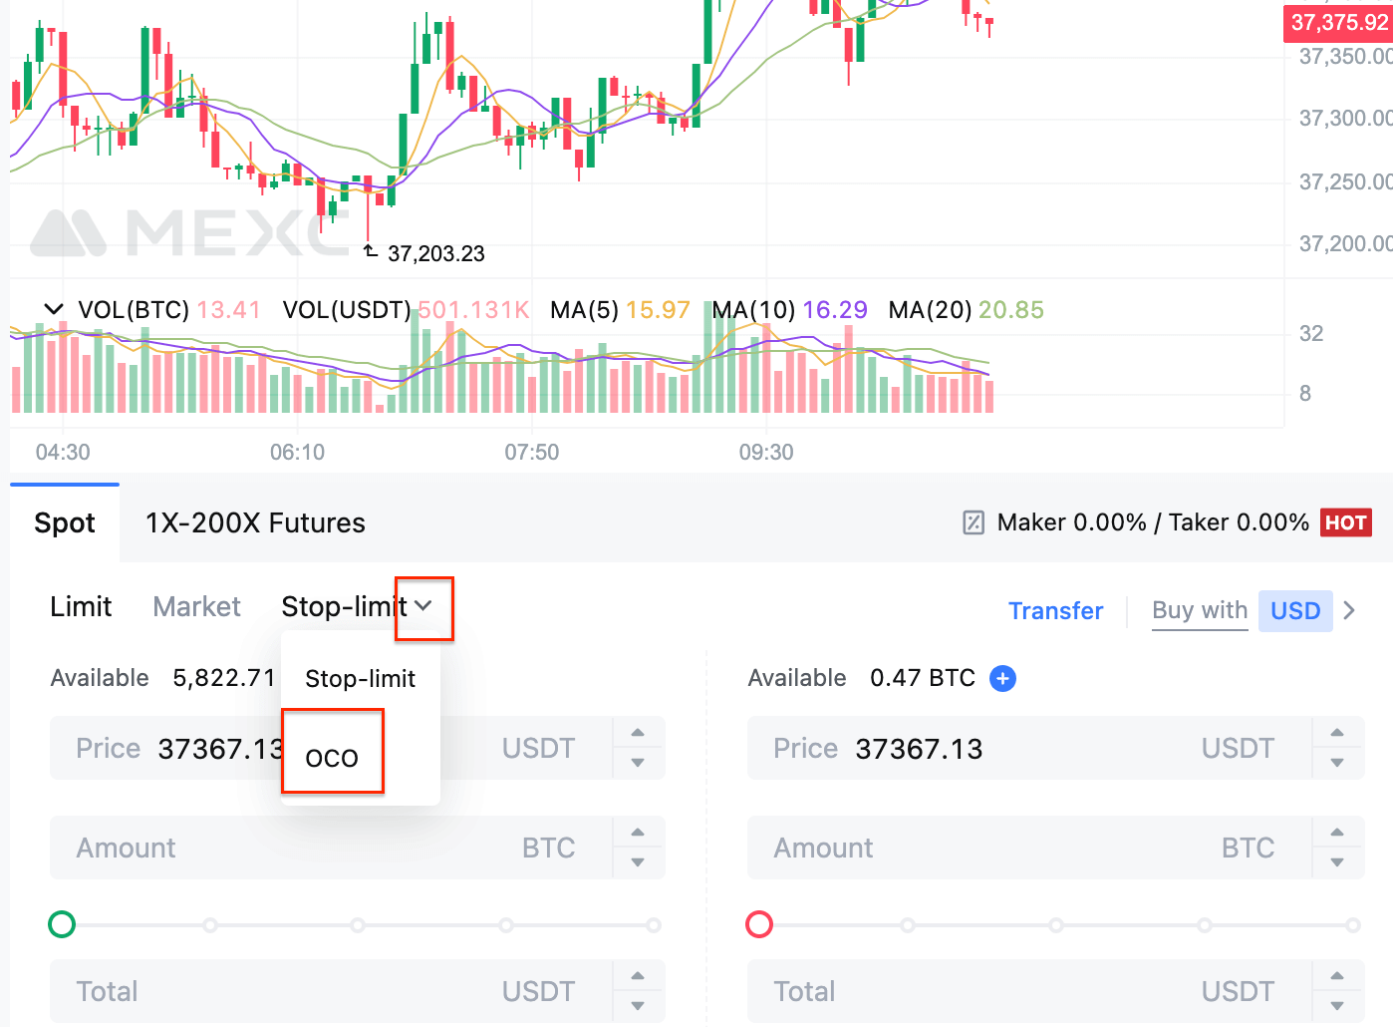Select the Market order type
Image resolution: width=1393 pixels, height=1027 pixels.
point(196,606)
